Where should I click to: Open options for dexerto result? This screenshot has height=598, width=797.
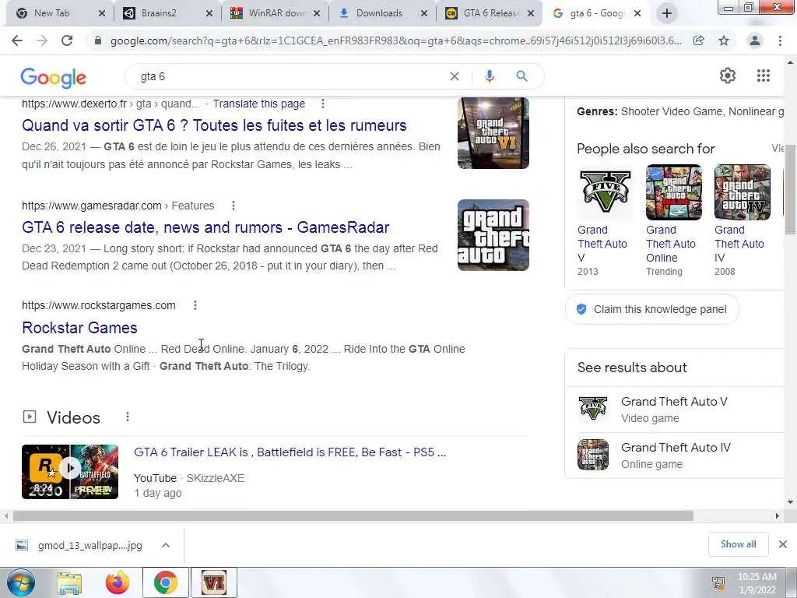pos(323,104)
